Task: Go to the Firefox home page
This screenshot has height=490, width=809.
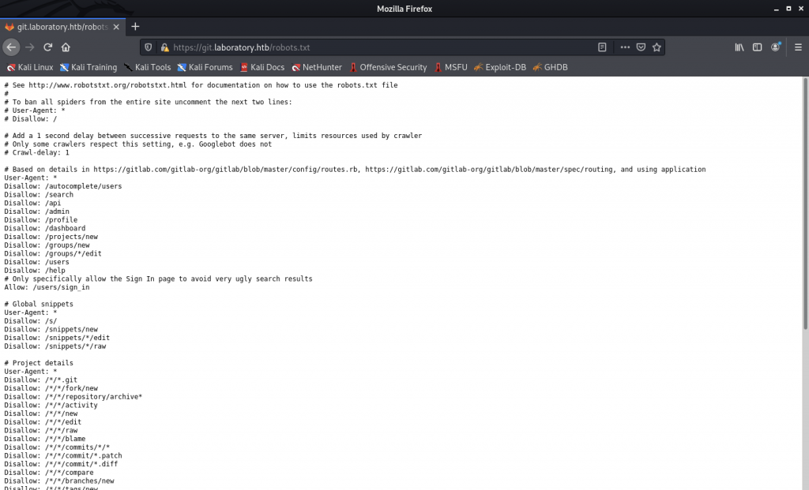Action: (67, 47)
